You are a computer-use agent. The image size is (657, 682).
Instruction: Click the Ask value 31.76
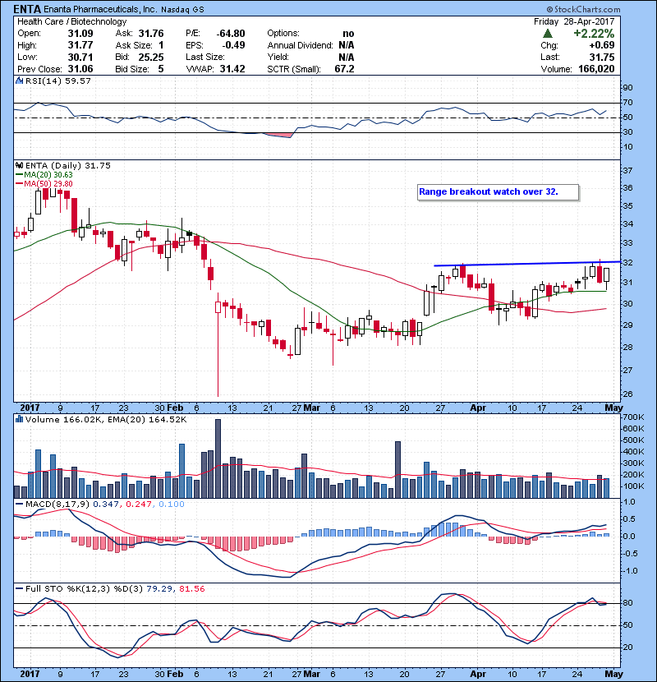tap(151, 34)
